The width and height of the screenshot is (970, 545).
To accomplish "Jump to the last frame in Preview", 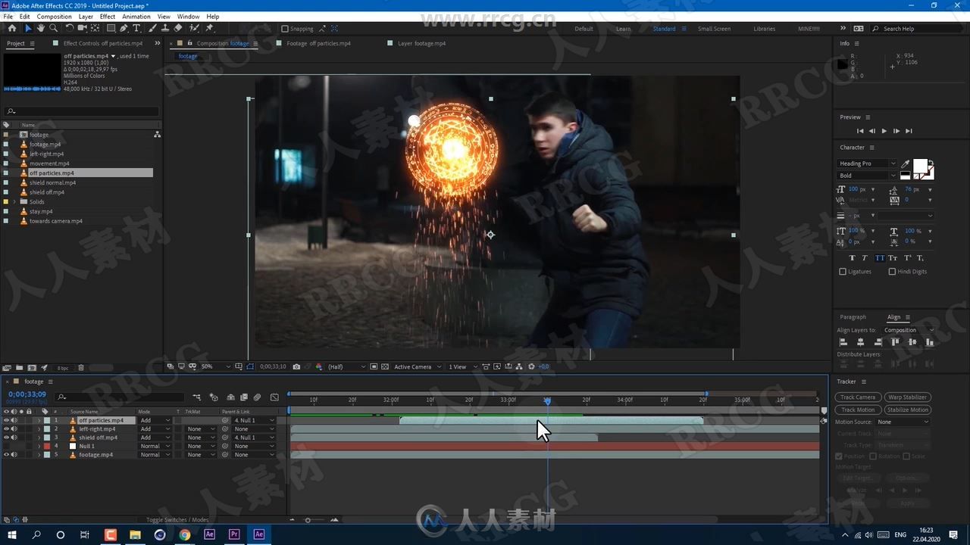I will 909,131.
